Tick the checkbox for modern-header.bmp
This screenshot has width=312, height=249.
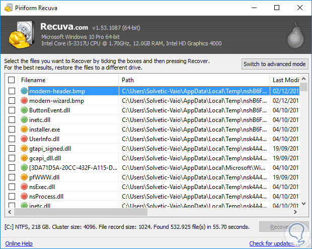coord(12,91)
